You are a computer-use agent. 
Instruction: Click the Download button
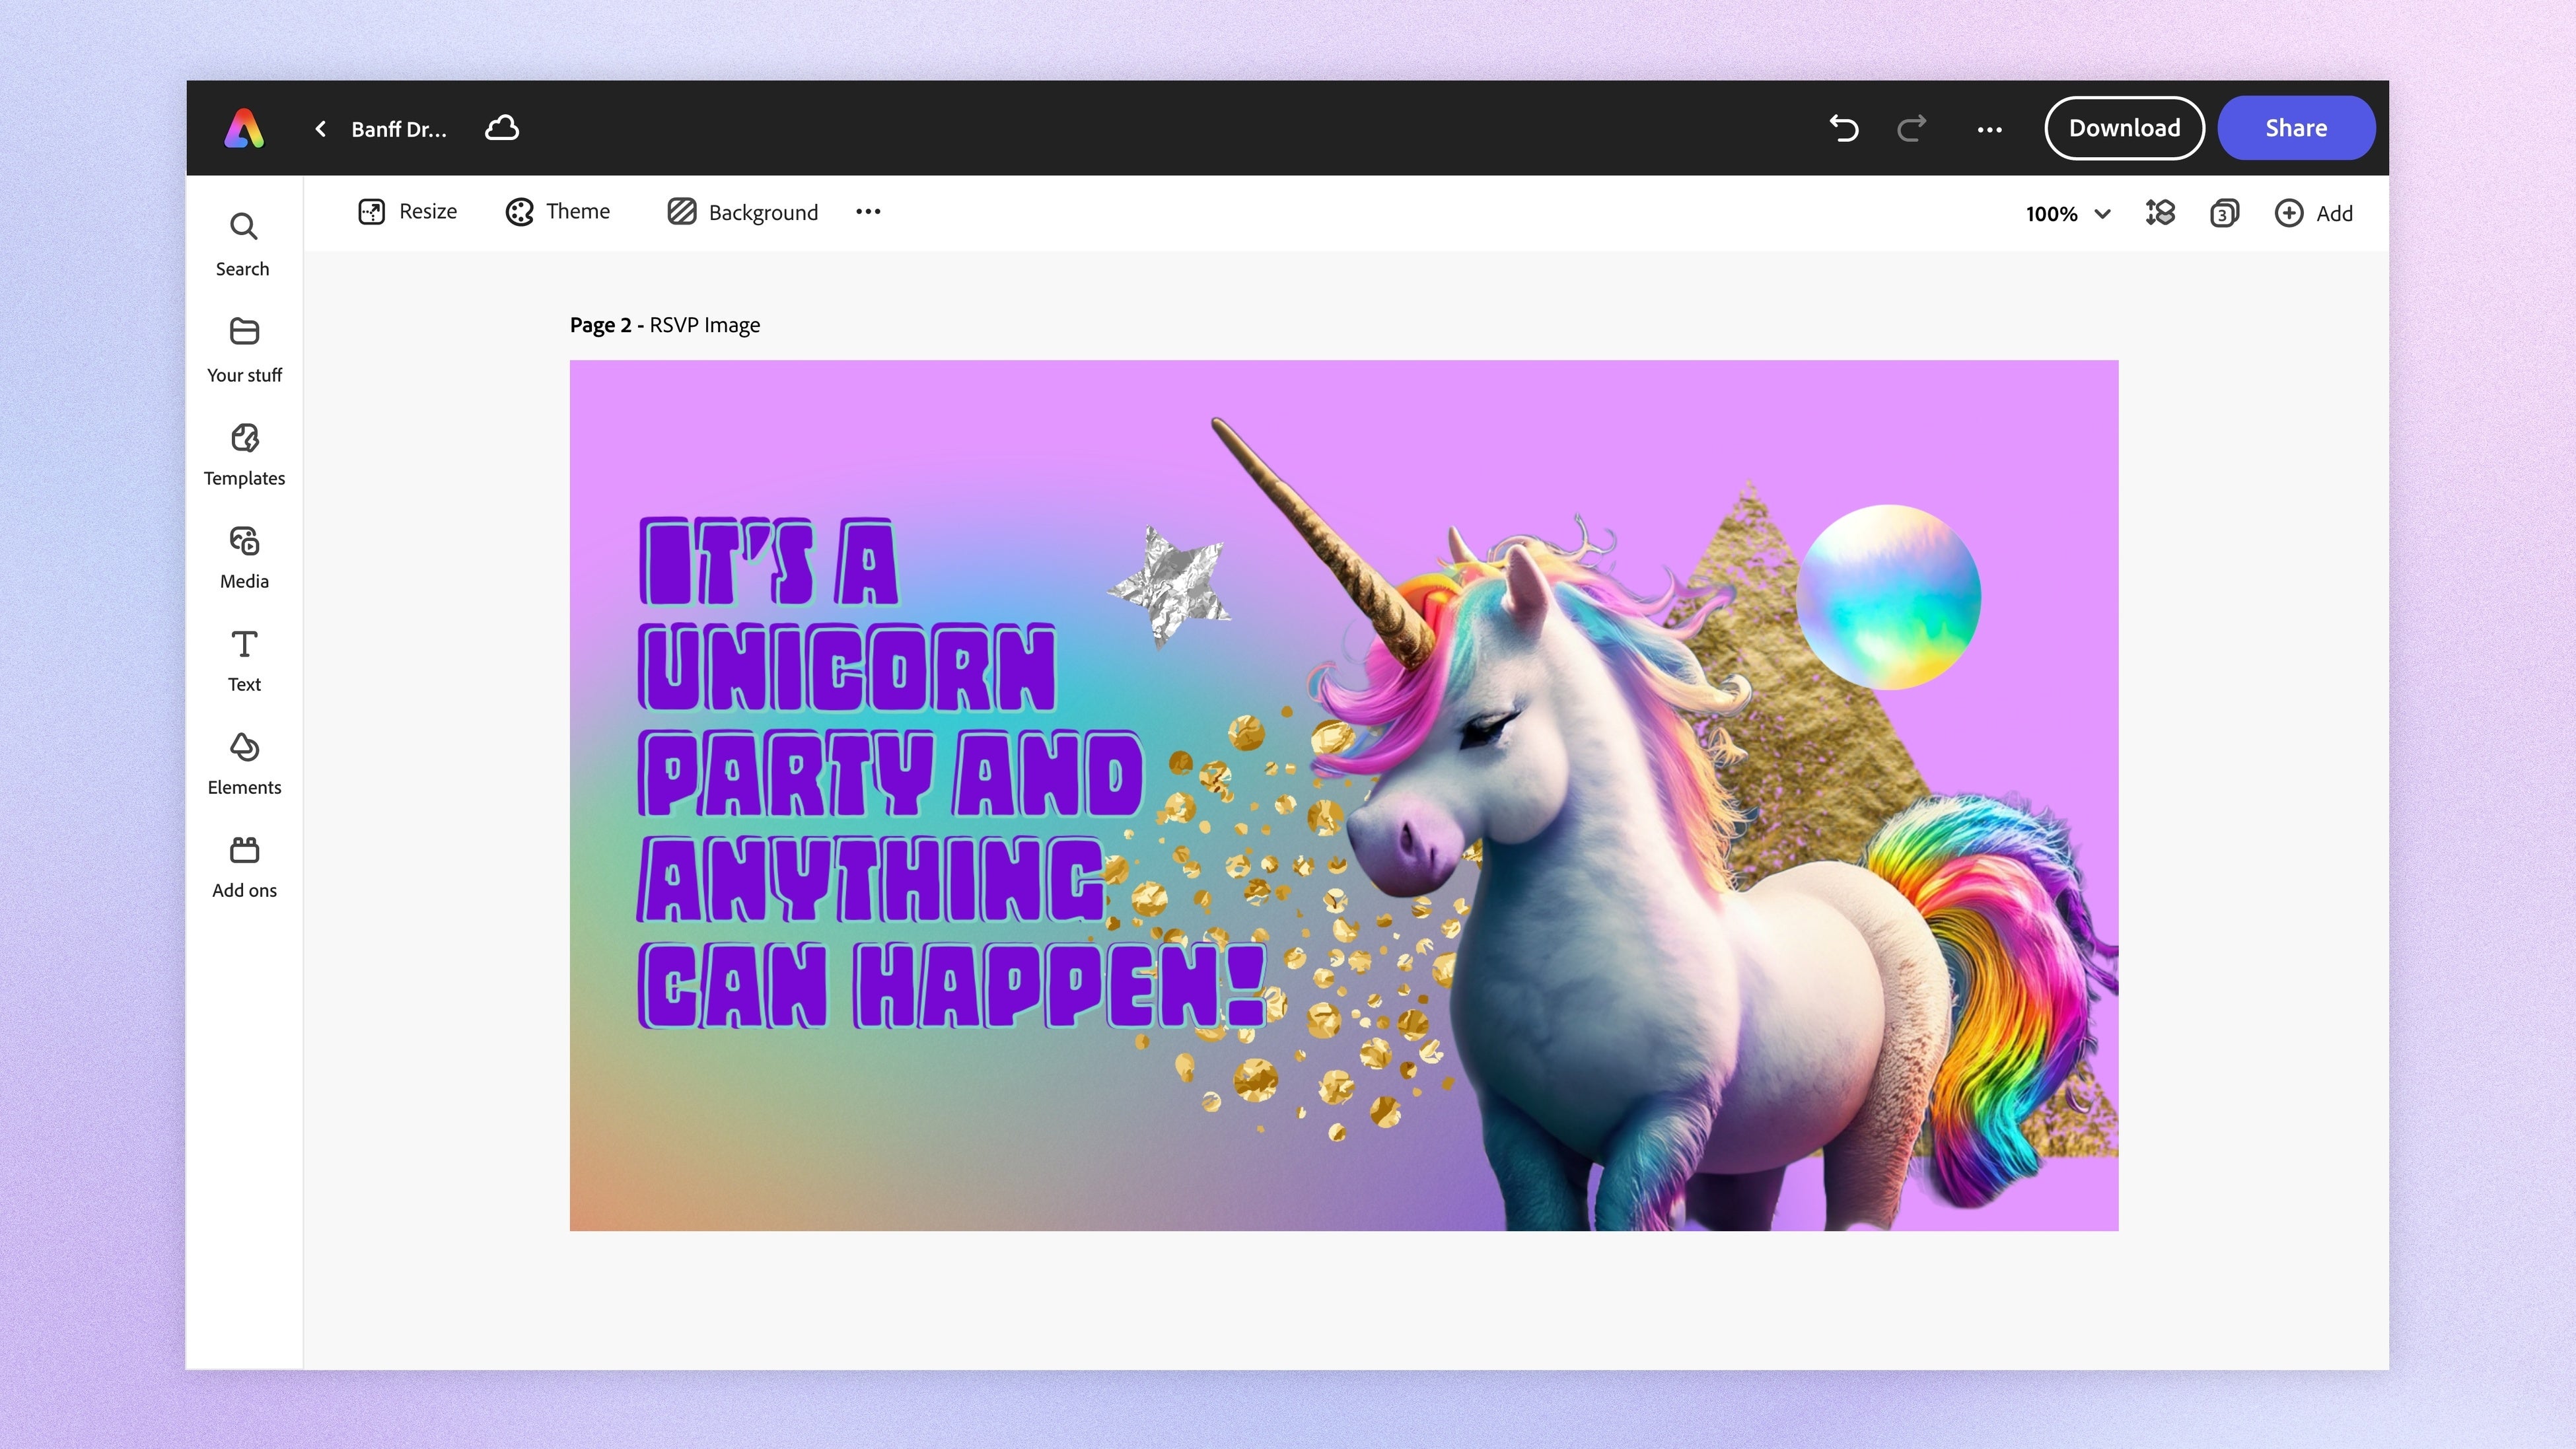tap(2124, 128)
